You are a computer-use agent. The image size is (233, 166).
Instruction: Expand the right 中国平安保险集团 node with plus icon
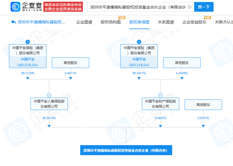(139, 42)
